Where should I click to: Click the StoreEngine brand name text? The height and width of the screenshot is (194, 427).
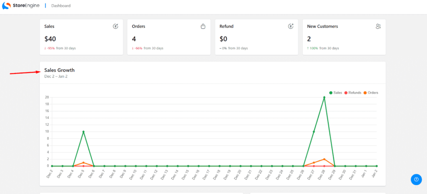click(x=26, y=6)
